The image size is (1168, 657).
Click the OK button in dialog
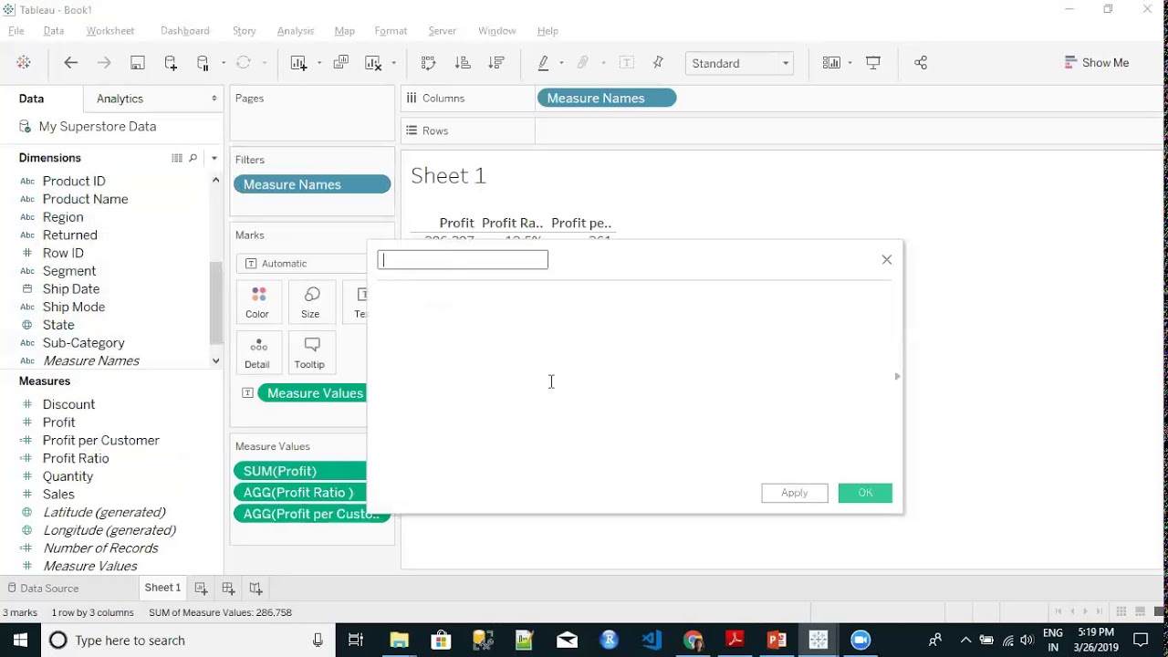865,493
